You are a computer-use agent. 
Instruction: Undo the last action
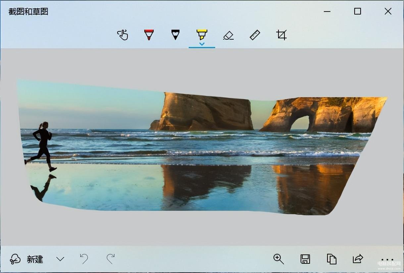[x=84, y=259]
